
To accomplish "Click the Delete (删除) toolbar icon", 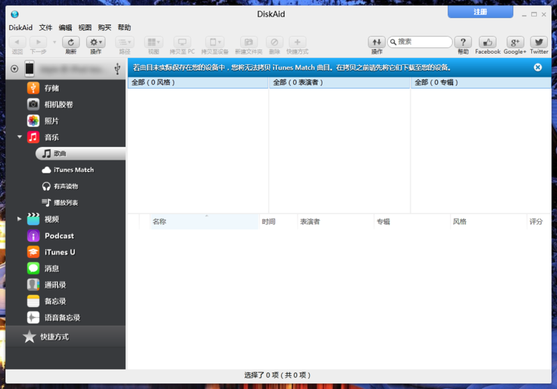I will 274,42.
